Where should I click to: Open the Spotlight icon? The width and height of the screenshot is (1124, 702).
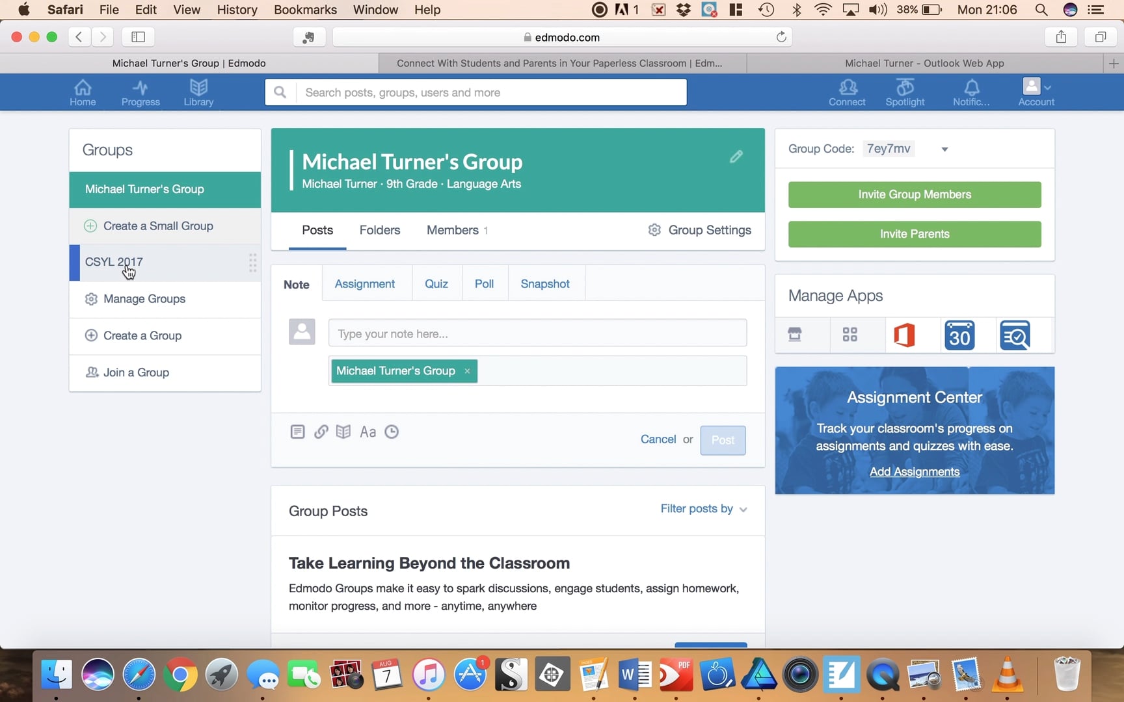click(x=905, y=92)
